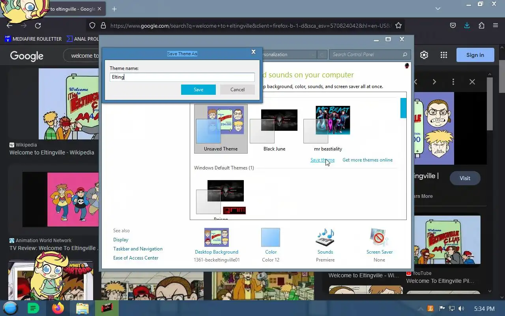Close the Save Theme As dialog
505x316 pixels.
coord(254,52)
